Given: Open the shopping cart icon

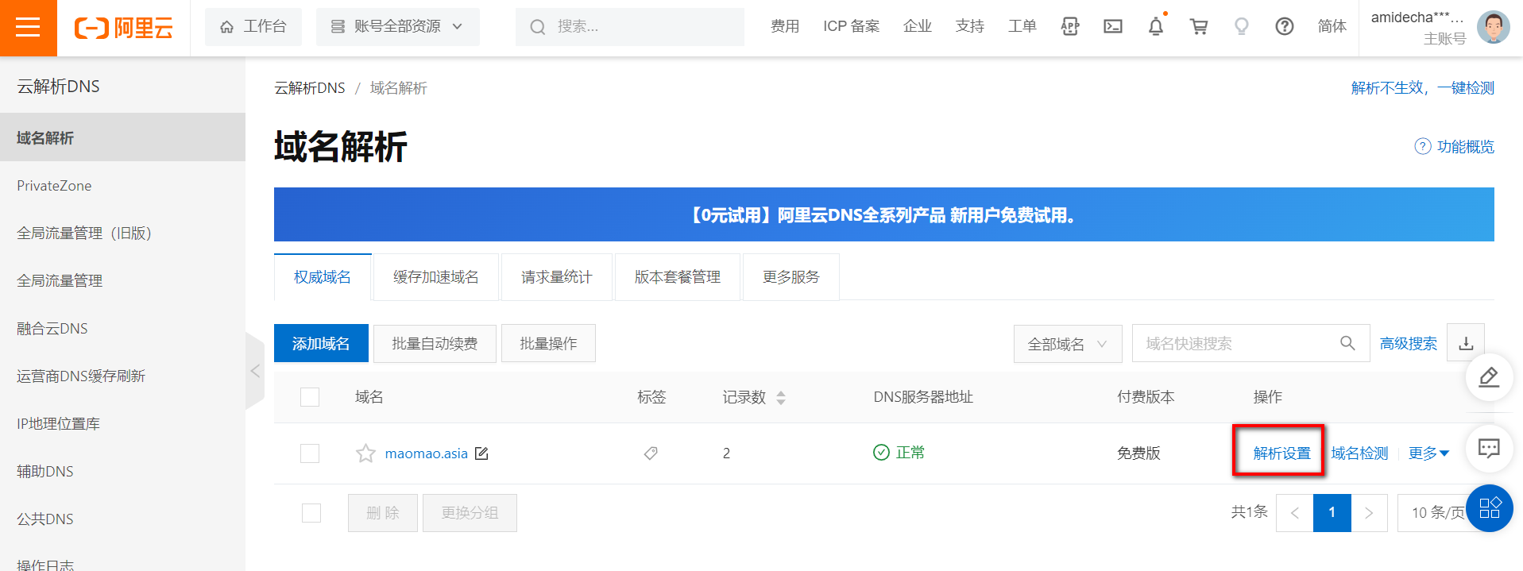Looking at the screenshot, I should [x=1198, y=27].
